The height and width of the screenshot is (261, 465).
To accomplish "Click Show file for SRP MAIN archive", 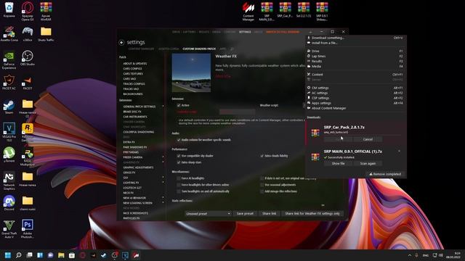I will click(x=338, y=163).
